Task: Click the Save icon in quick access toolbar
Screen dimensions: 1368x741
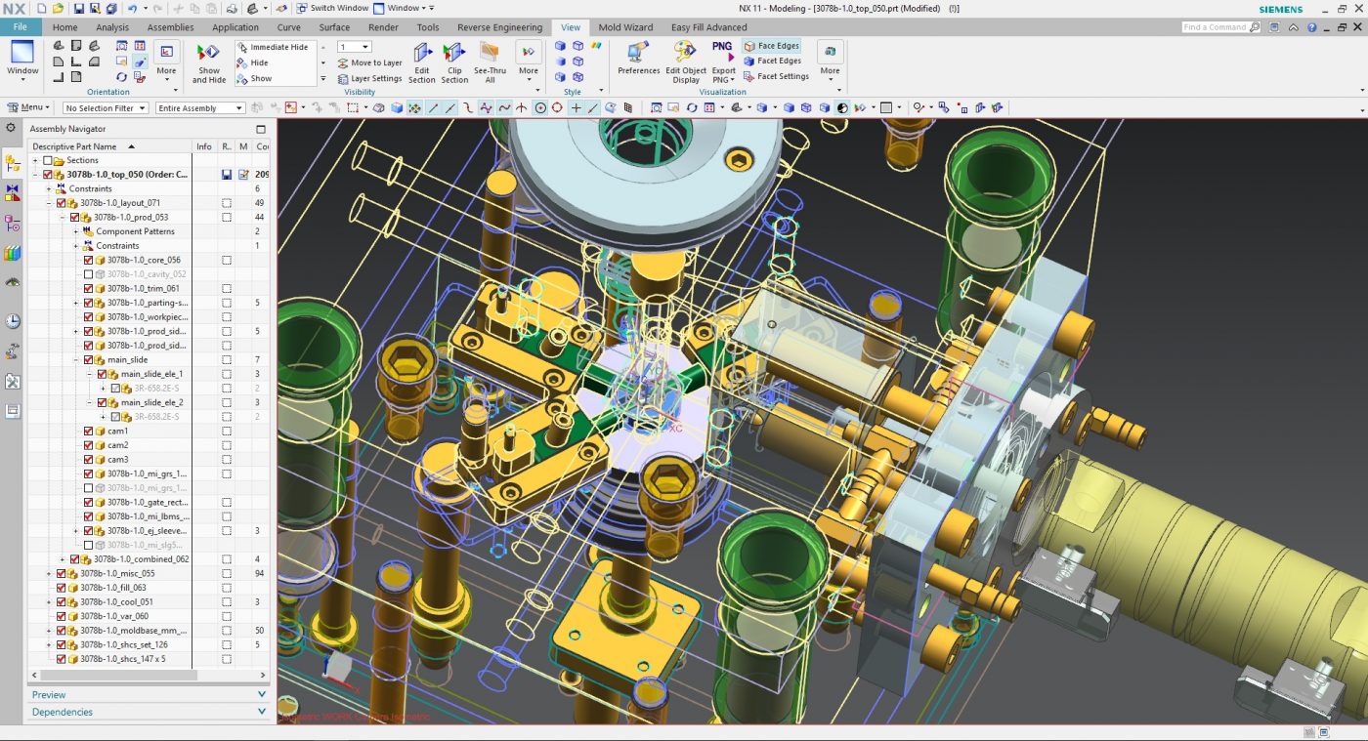Action: [79, 8]
